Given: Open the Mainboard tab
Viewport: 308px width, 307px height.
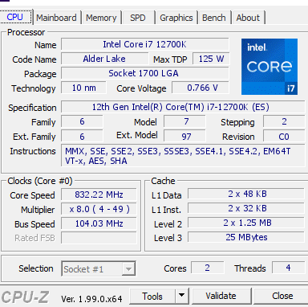Looking at the screenshot, I should [x=56, y=18].
